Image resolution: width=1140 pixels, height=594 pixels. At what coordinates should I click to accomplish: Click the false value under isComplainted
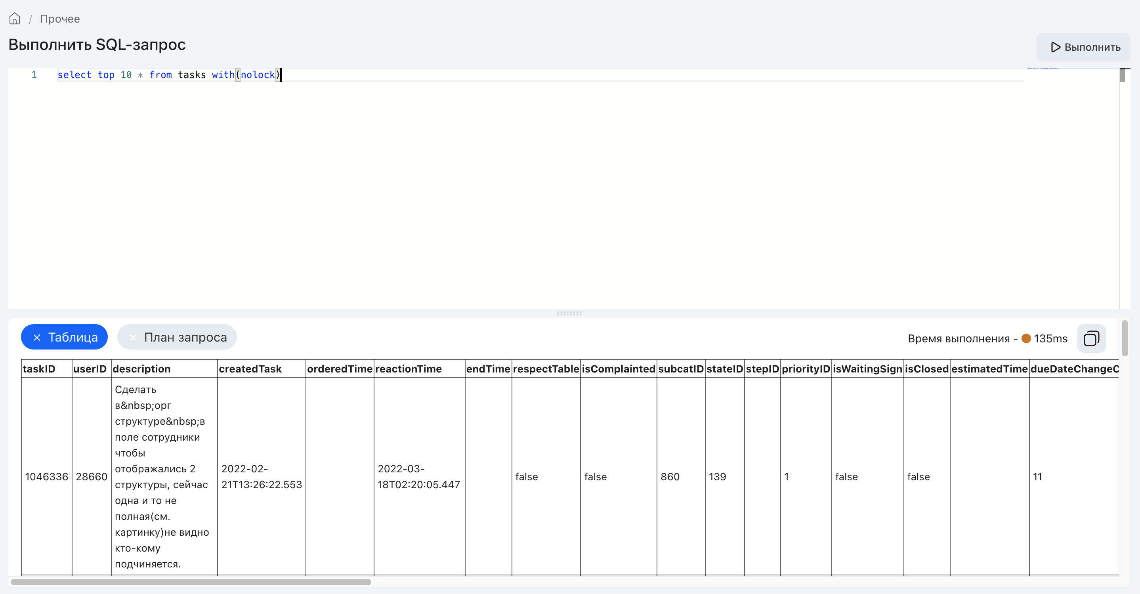[x=596, y=477]
